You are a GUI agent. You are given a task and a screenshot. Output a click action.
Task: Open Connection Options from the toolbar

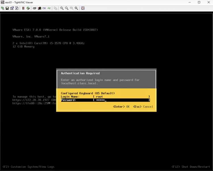click(12, 8)
